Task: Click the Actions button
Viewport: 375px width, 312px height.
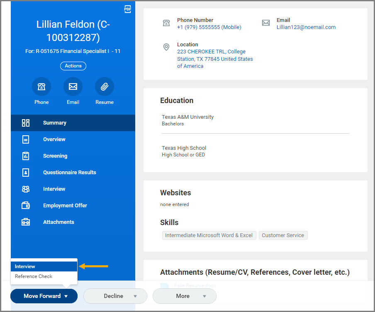Action: [x=73, y=66]
